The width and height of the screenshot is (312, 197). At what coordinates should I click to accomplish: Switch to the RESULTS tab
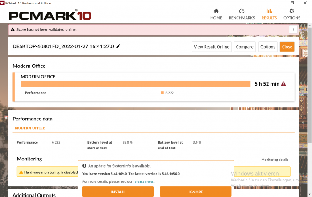click(269, 14)
